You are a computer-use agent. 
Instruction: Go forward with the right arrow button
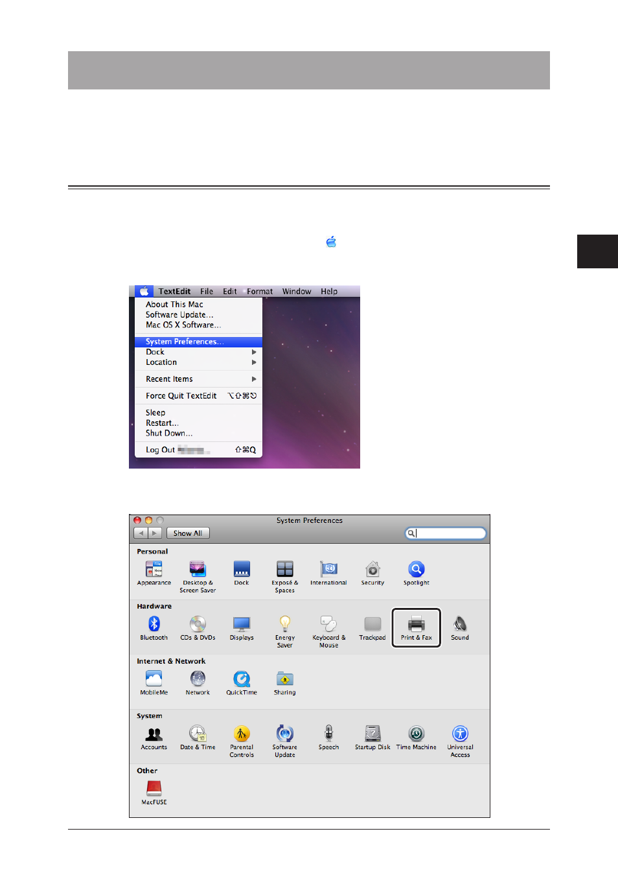(x=155, y=533)
